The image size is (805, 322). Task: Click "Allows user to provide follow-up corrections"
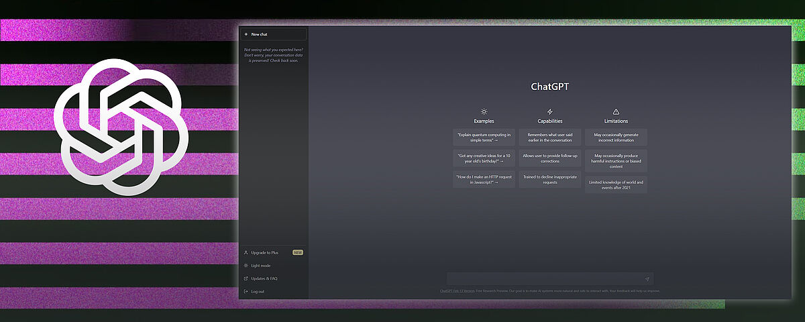550,158
